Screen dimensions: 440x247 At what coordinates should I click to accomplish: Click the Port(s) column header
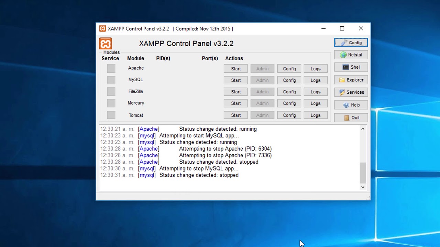pos(210,58)
